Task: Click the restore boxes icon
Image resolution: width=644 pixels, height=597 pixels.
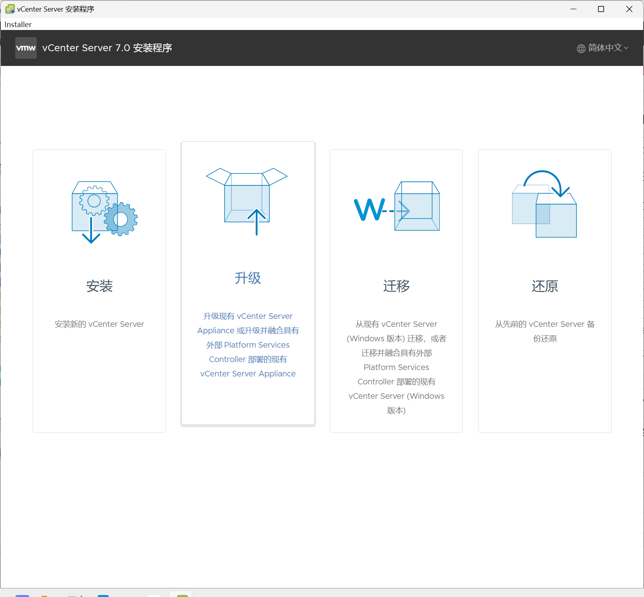Action: pos(544,204)
